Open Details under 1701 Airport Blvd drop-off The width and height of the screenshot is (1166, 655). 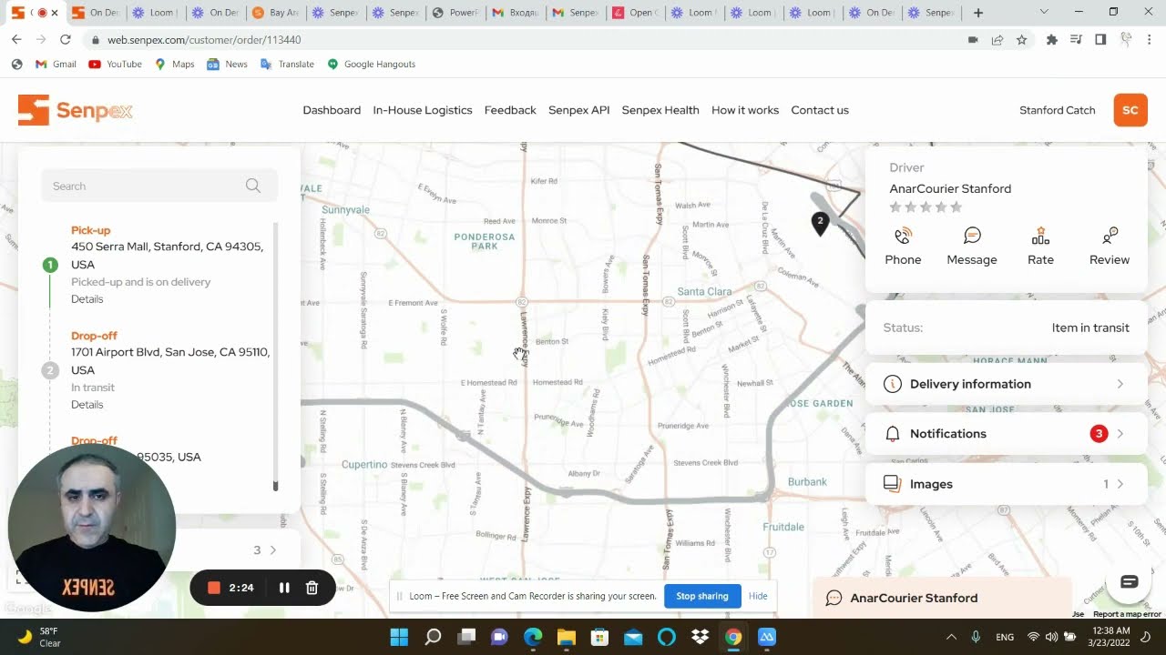(87, 405)
